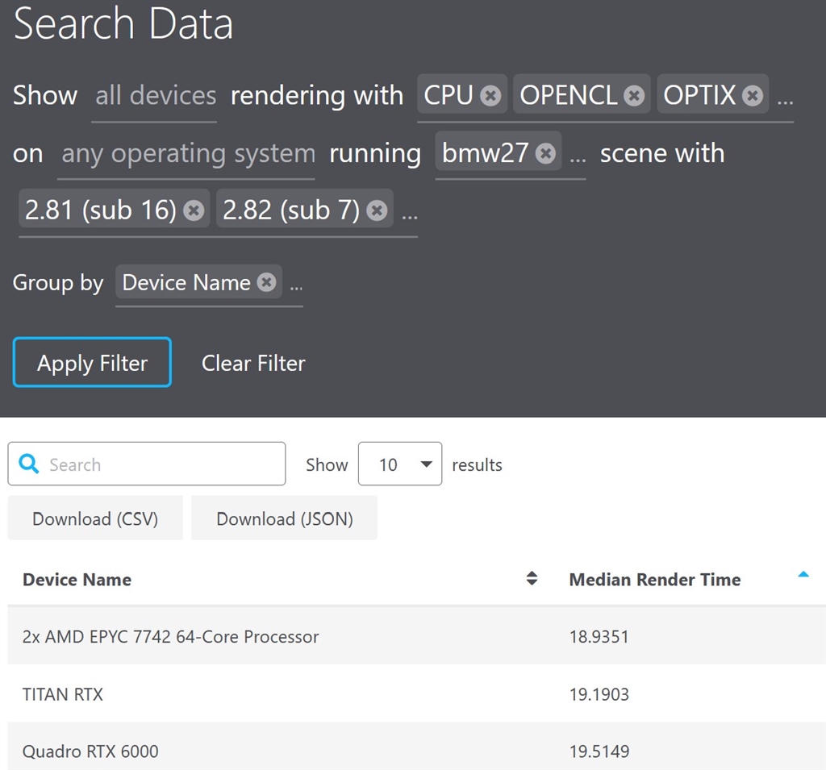This screenshot has height=770, width=826.
Task: Open the 'any operating system' selector
Action: click(188, 154)
